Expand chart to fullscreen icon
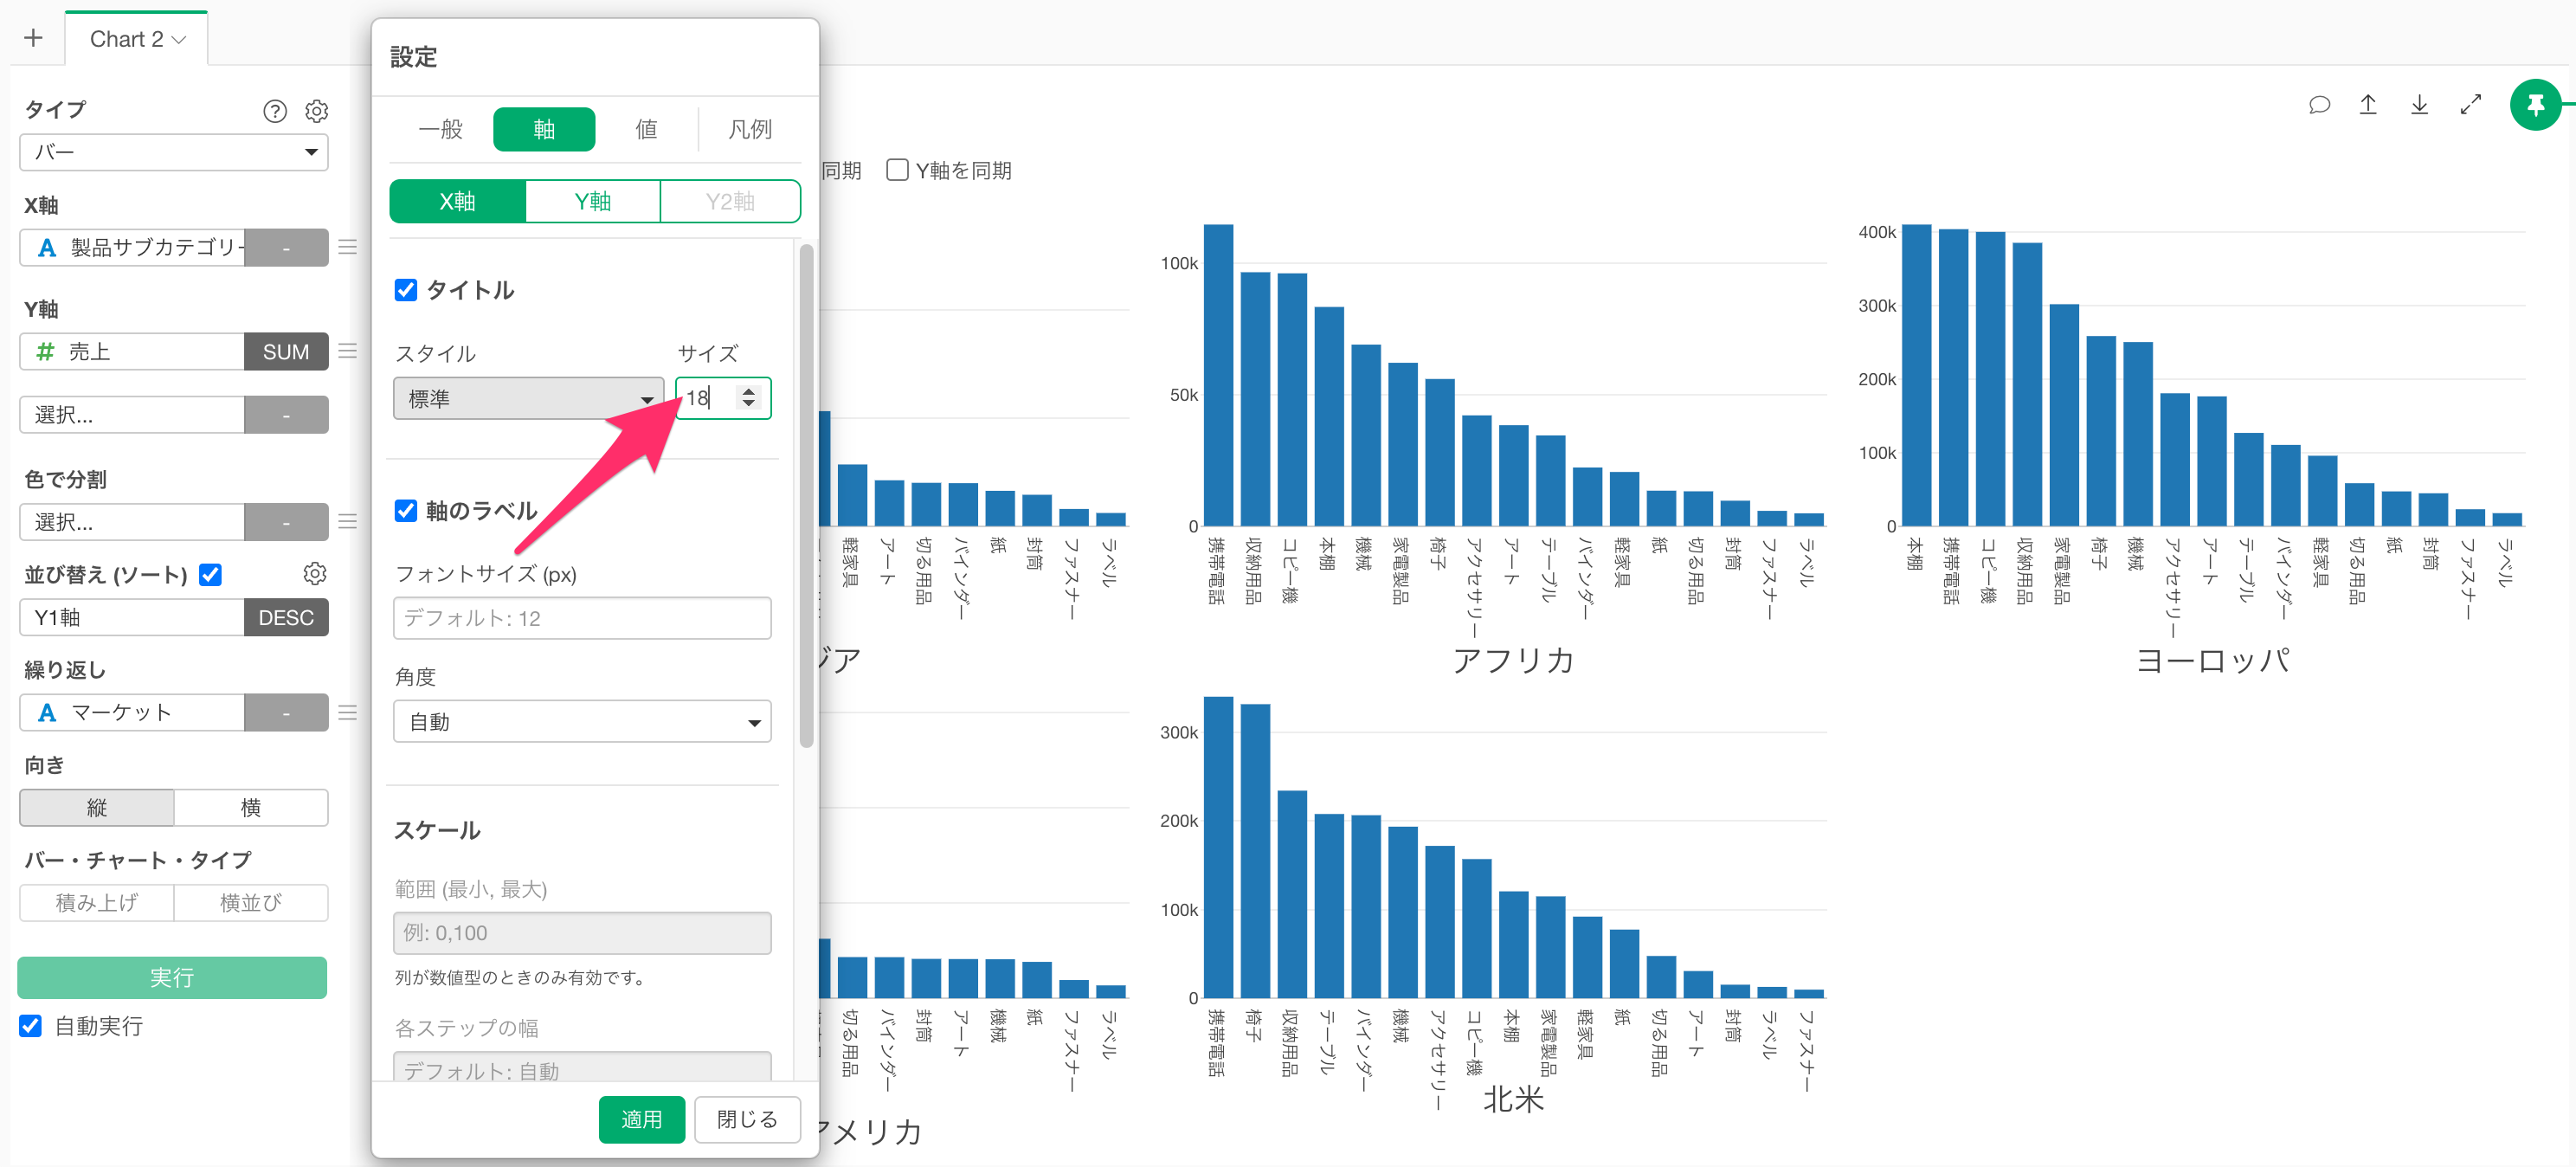The height and width of the screenshot is (1167, 2576). point(2471,105)
